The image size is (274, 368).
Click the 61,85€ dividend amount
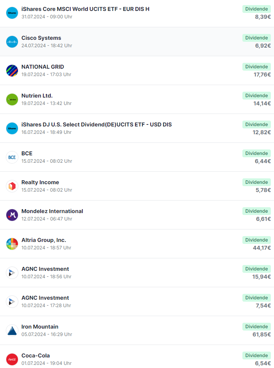262,334
